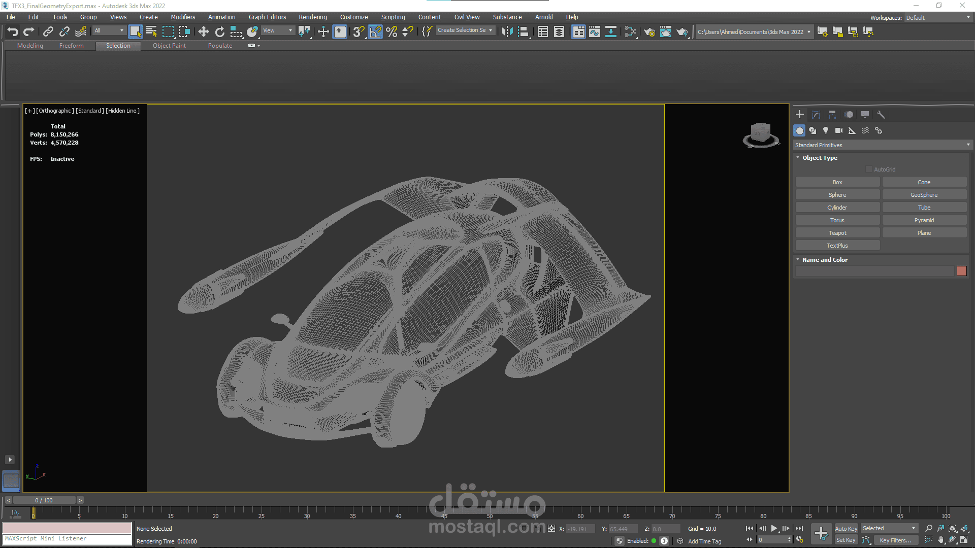Click Select and Link chain icon
Screen dimensions: 975x548
click(x=48, y=32)
